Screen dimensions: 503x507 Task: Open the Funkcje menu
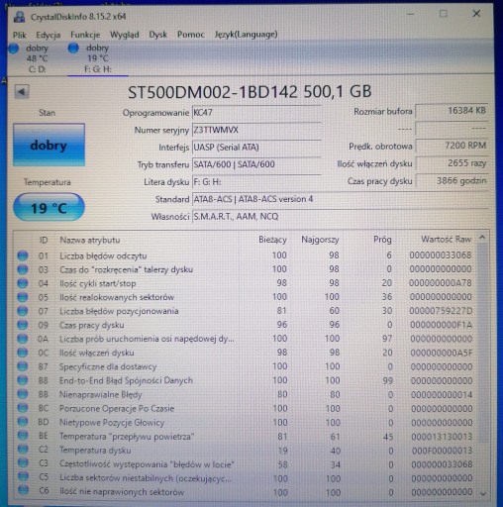[85, 35]
